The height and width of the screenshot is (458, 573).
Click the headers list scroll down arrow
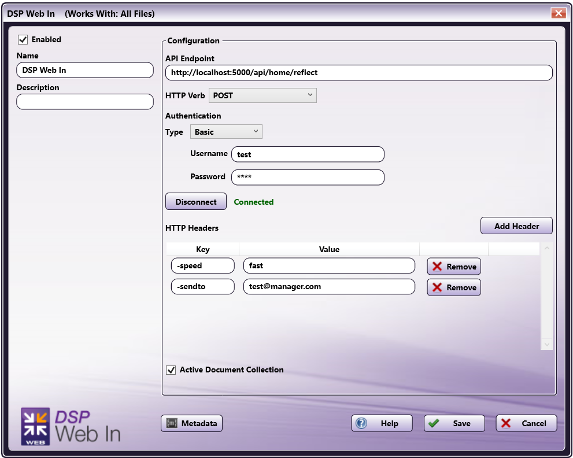pyautogui.click(x=546, y=343)
